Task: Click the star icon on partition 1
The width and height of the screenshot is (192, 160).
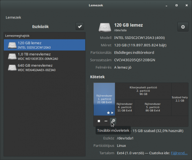Action: click(x=108, y=113)
